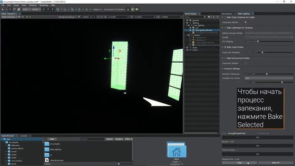Activate the move manipulator tool
The width and height of the screenshot is (295, 166).
(x=10, y=9)
